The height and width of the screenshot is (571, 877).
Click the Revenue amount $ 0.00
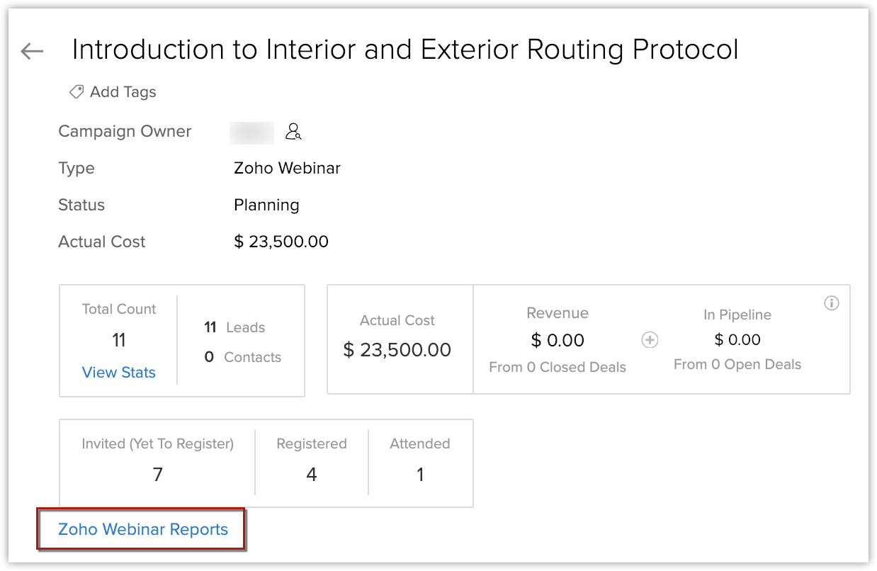[x=558, y=341]
